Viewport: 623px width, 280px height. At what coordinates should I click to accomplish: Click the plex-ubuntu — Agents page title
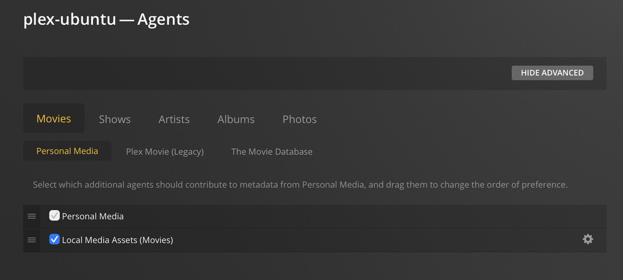pyautogui.click(x=106, y=19)
